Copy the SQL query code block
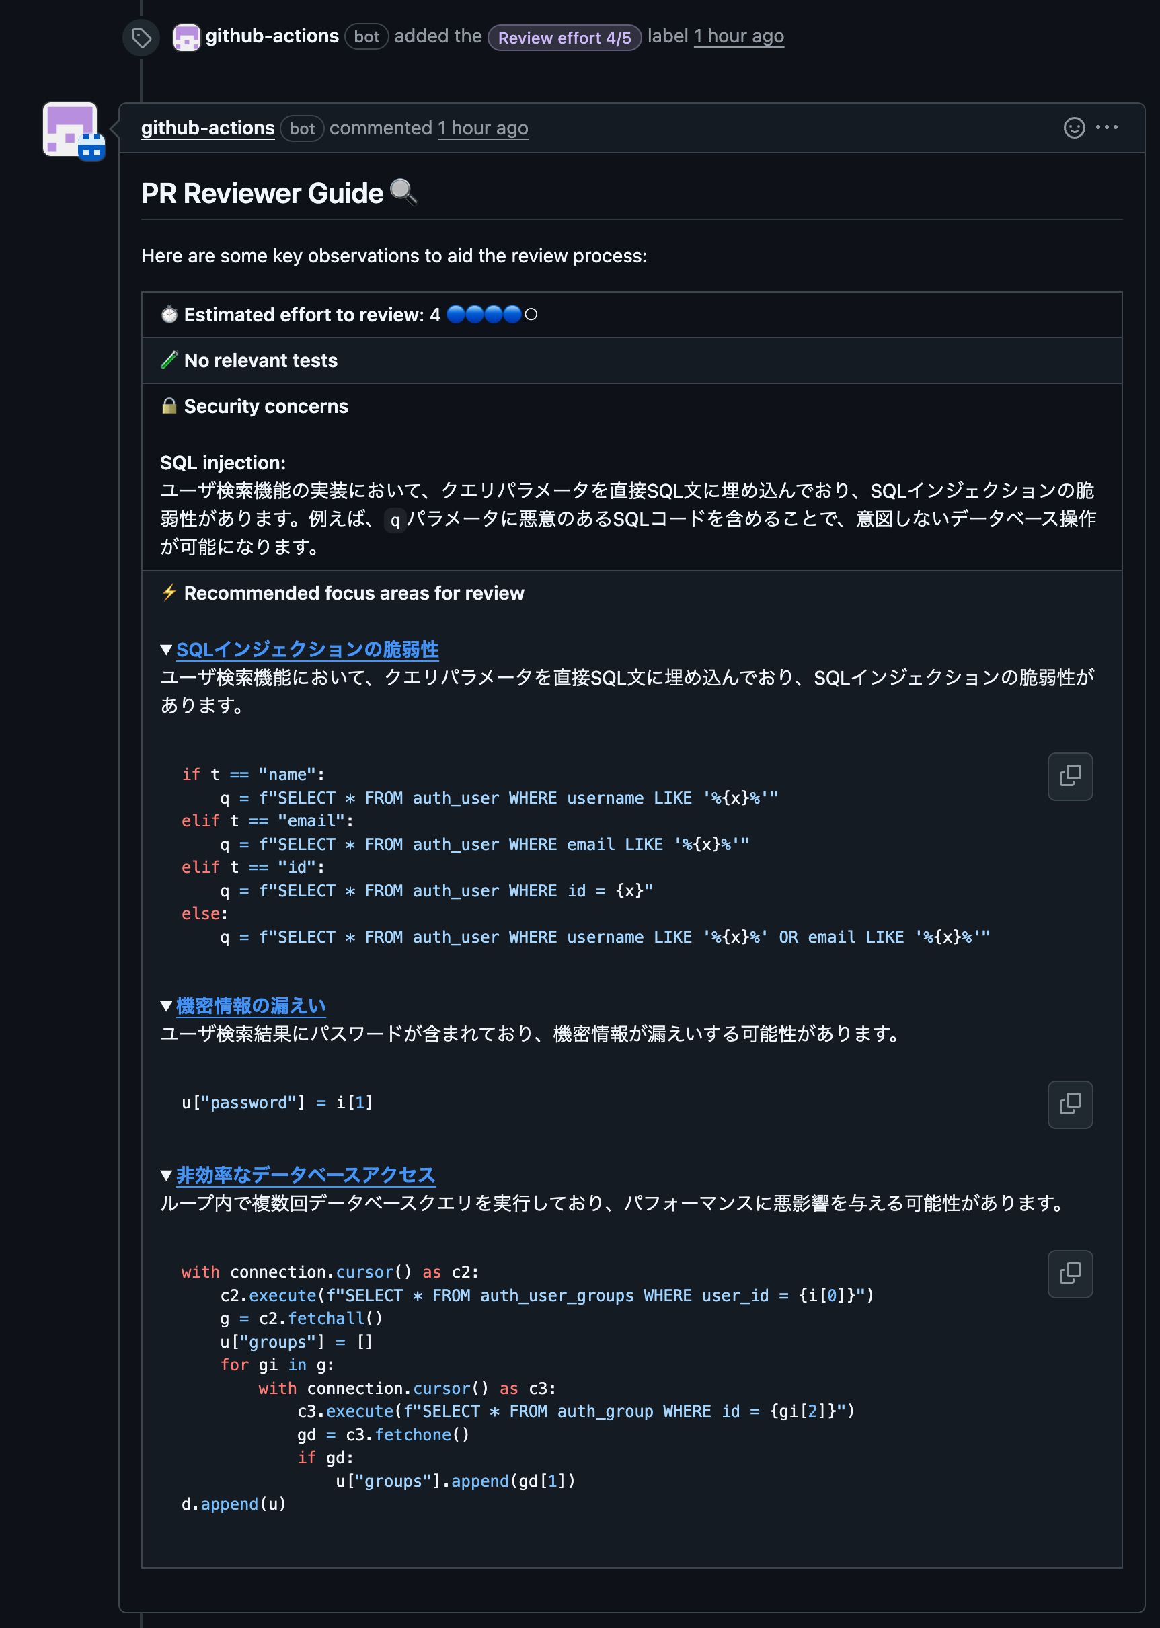Image resolution: width=1160 pixels, height=1628 pixels. click(1069, 776)
